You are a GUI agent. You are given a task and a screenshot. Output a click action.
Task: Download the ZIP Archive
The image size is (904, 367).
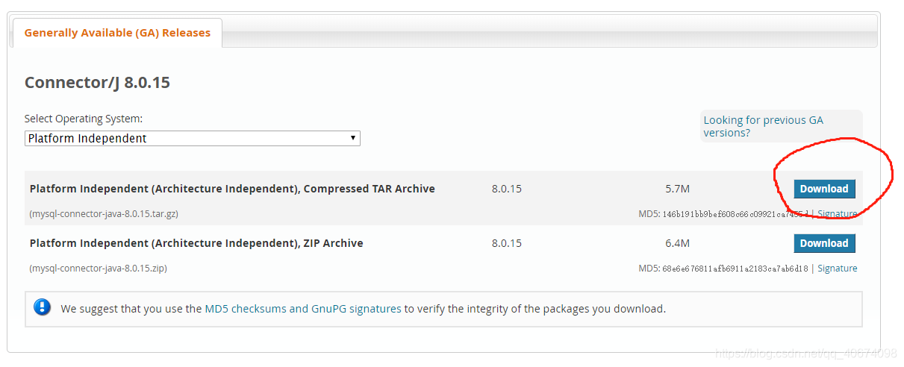[x=824, y=243]
